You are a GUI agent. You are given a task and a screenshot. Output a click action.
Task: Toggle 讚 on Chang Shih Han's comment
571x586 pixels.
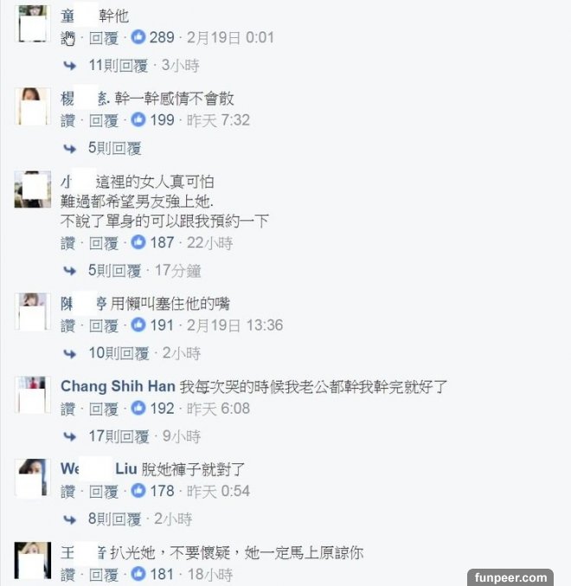tap(67, 409)
